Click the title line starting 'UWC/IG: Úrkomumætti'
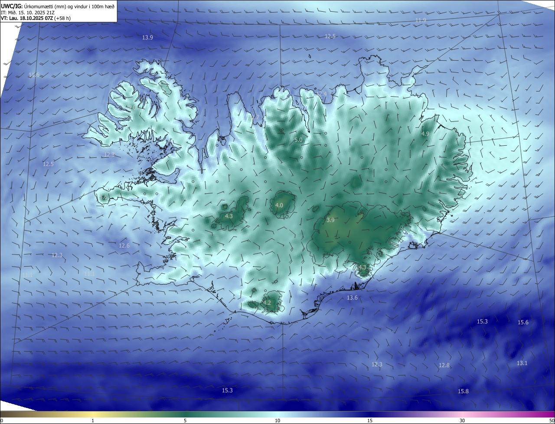This screenshot has width=555, height=424. [x=58, y=7]
